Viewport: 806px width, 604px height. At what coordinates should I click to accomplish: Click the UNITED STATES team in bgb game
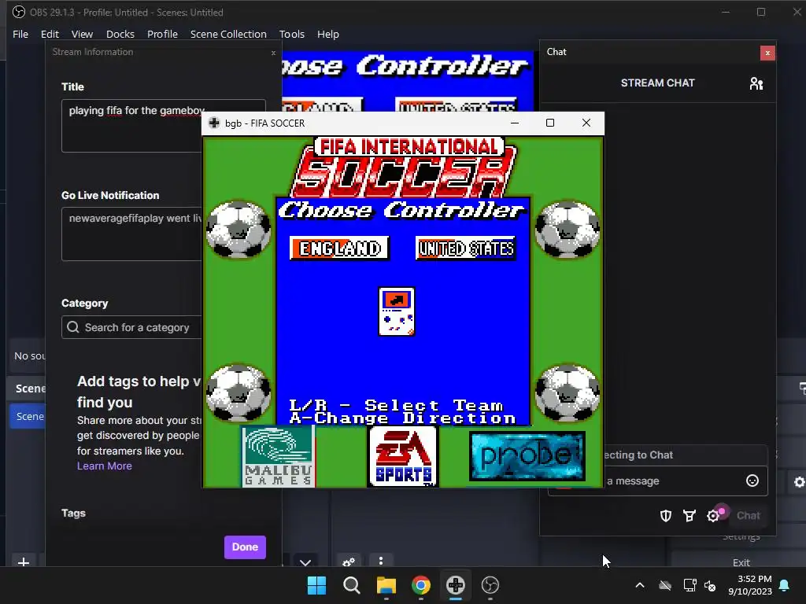pyautogui.click(x=466, y=249)
